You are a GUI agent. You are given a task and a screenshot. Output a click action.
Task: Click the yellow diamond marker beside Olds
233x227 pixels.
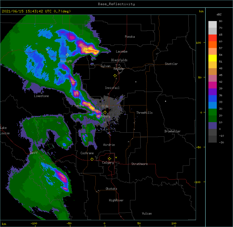105,112
